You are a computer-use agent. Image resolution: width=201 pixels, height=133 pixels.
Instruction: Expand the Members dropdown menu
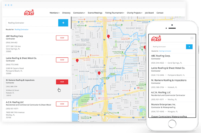(x=54, y=13)
